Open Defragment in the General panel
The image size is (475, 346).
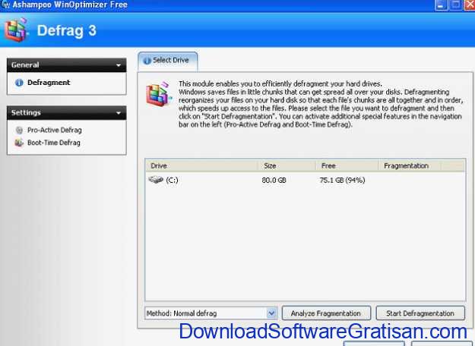(x=49, y=83)
